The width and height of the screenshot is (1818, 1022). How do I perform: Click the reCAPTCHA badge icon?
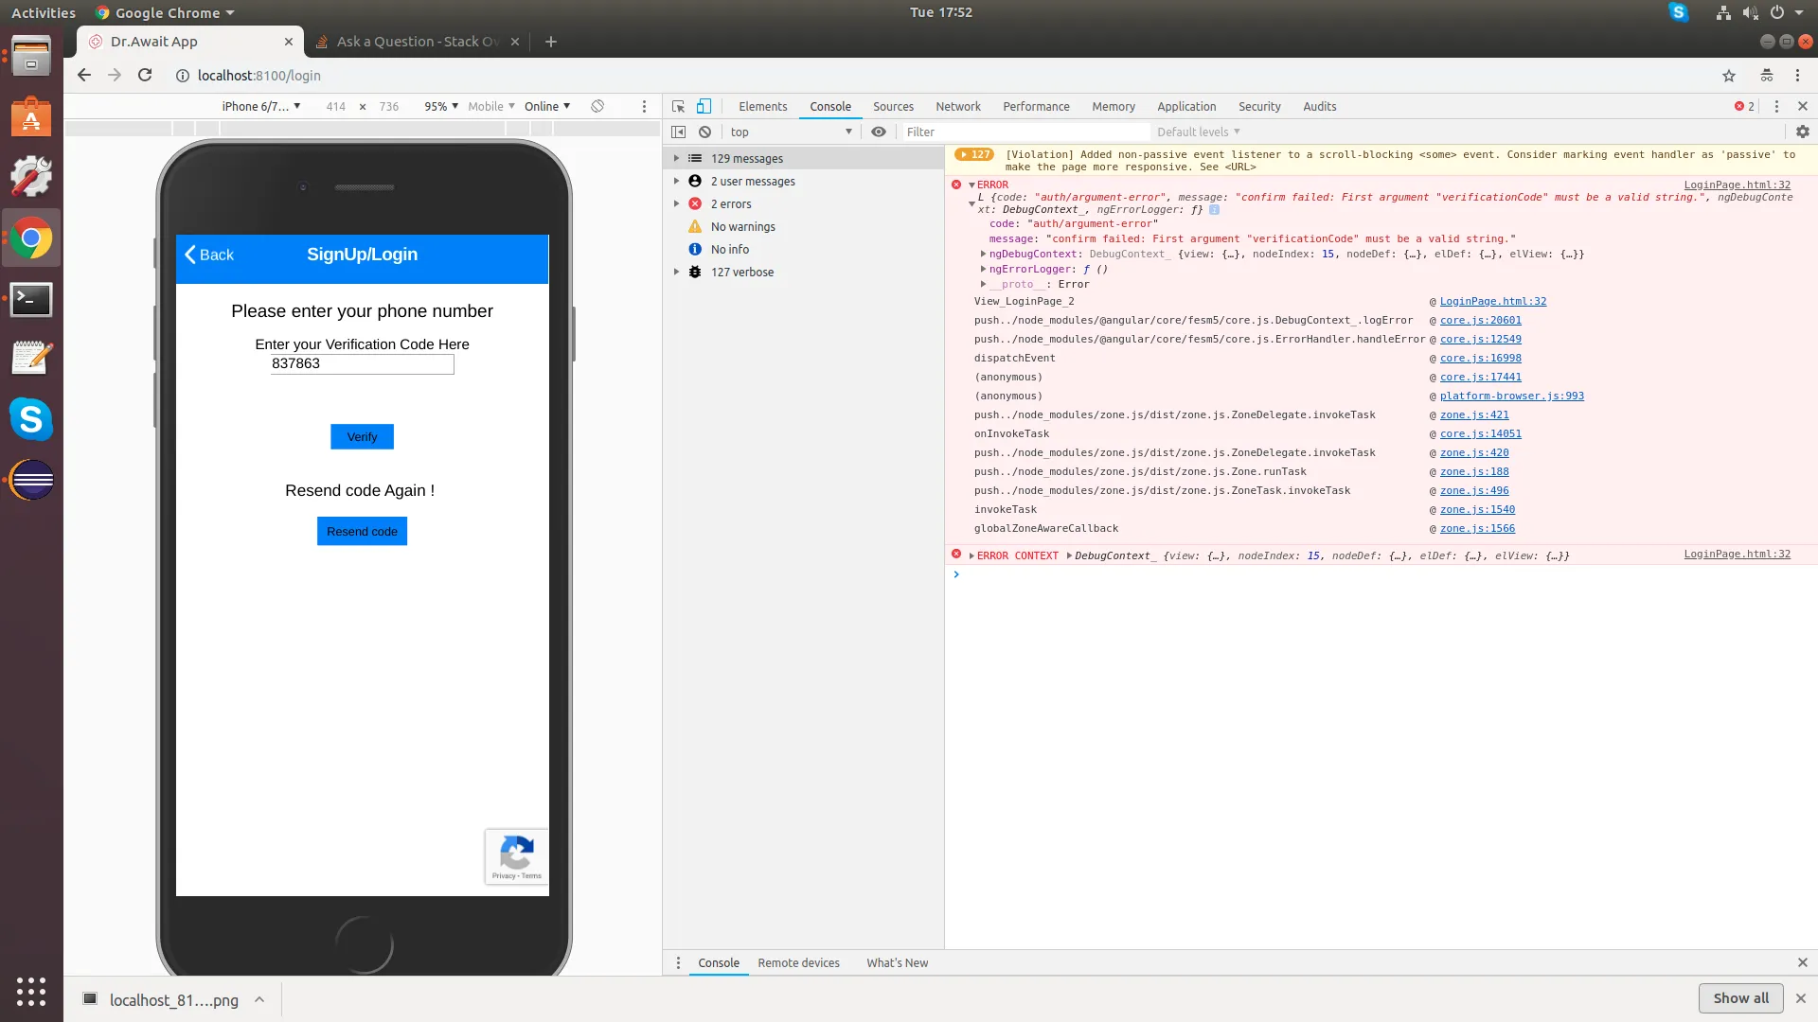coord(516,855)
